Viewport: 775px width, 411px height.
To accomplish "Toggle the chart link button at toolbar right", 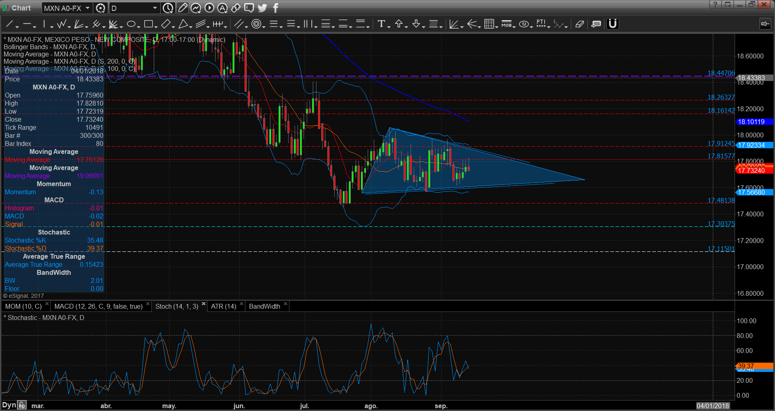I will point(765,24).
